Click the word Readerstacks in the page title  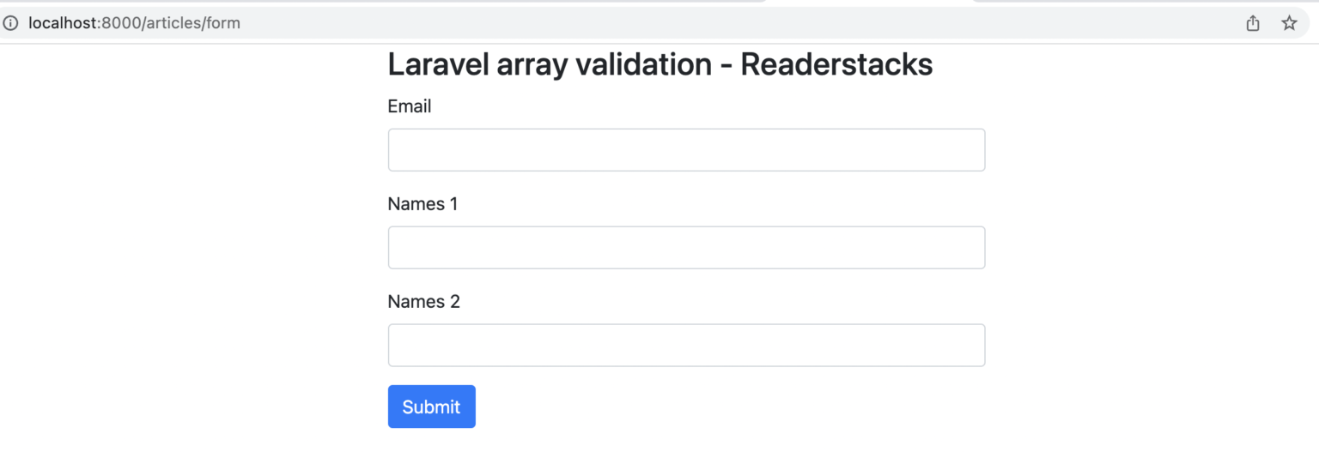pyautogui.click(x=836, y=64)
